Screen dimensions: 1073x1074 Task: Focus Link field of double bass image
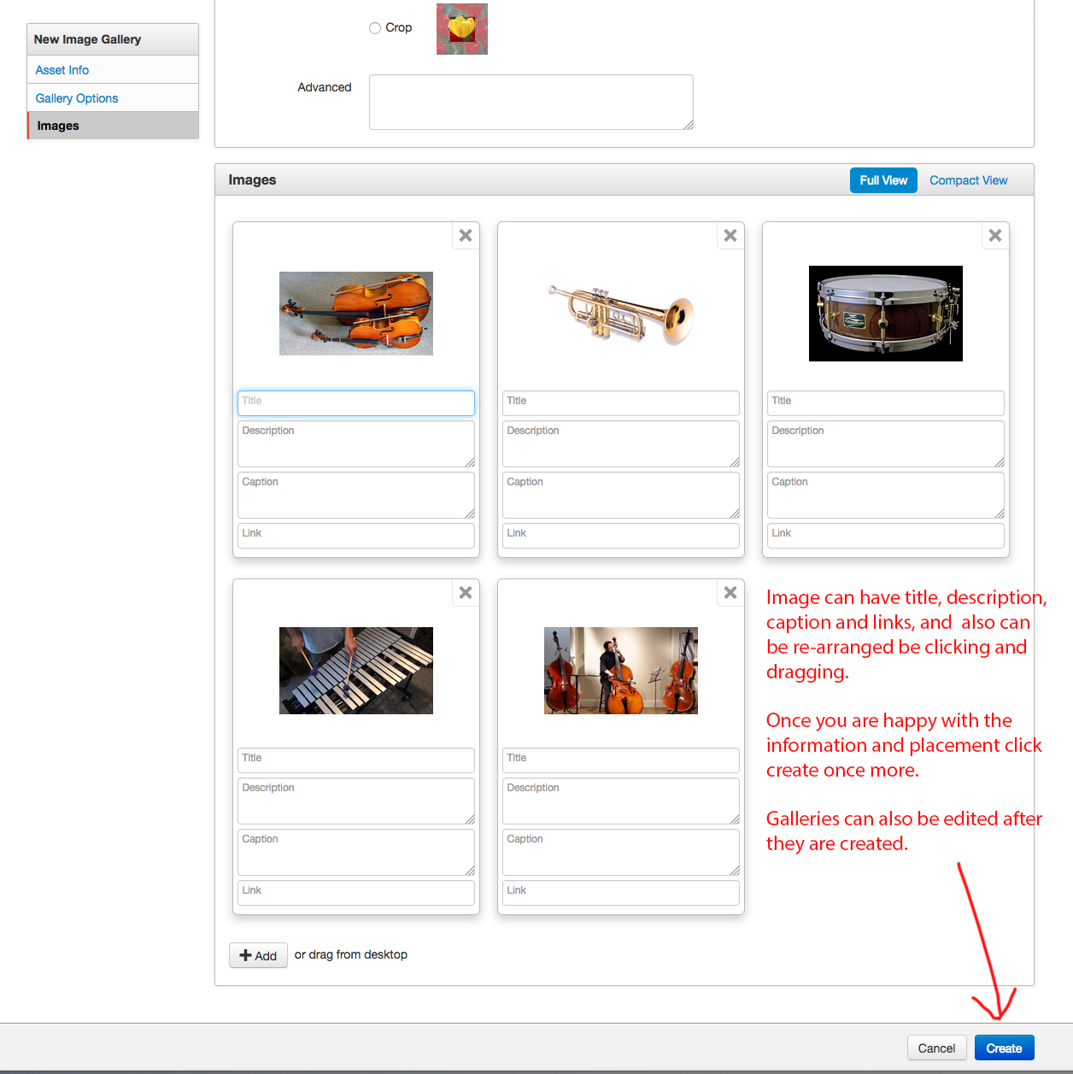[x=621, y=893]
